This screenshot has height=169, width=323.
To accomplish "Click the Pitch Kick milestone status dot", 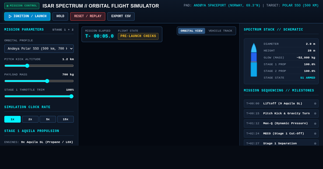I will [315, 113].
